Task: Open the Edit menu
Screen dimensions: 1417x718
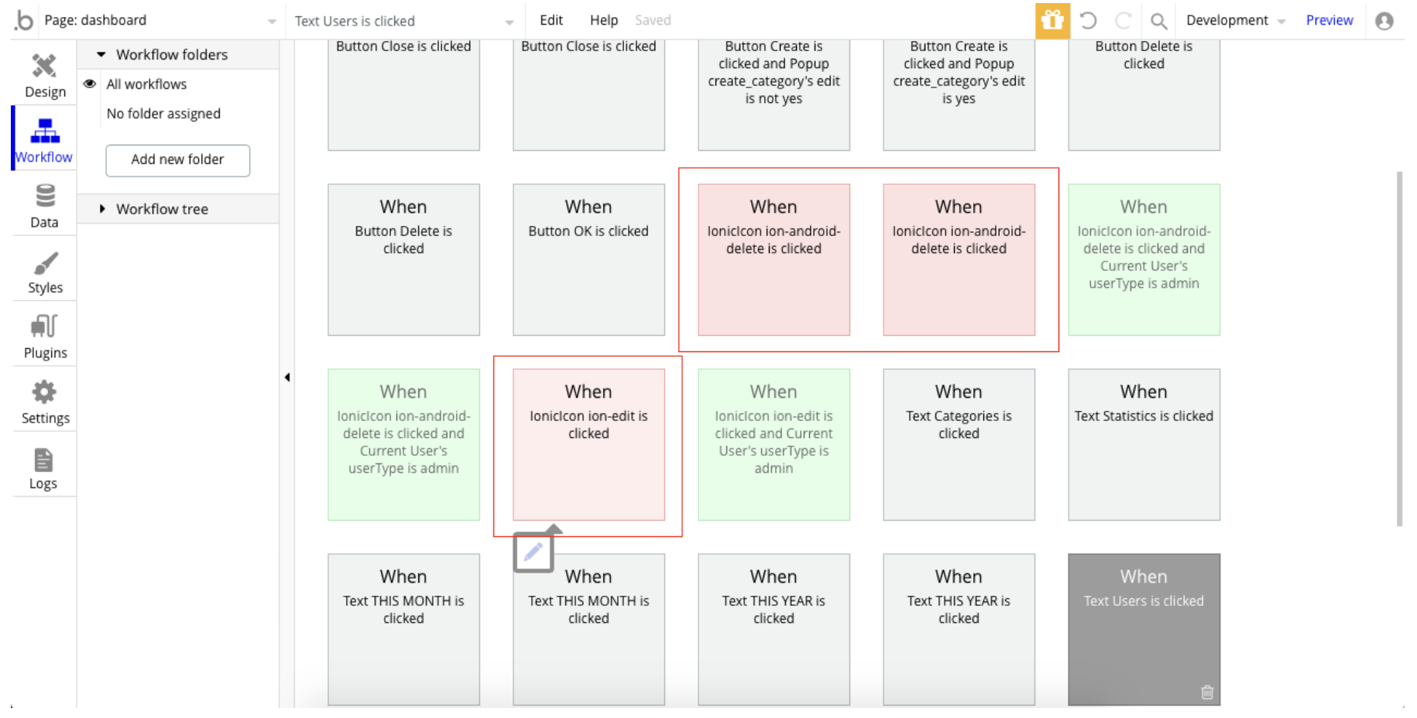Action: click(x=551, y=21)
